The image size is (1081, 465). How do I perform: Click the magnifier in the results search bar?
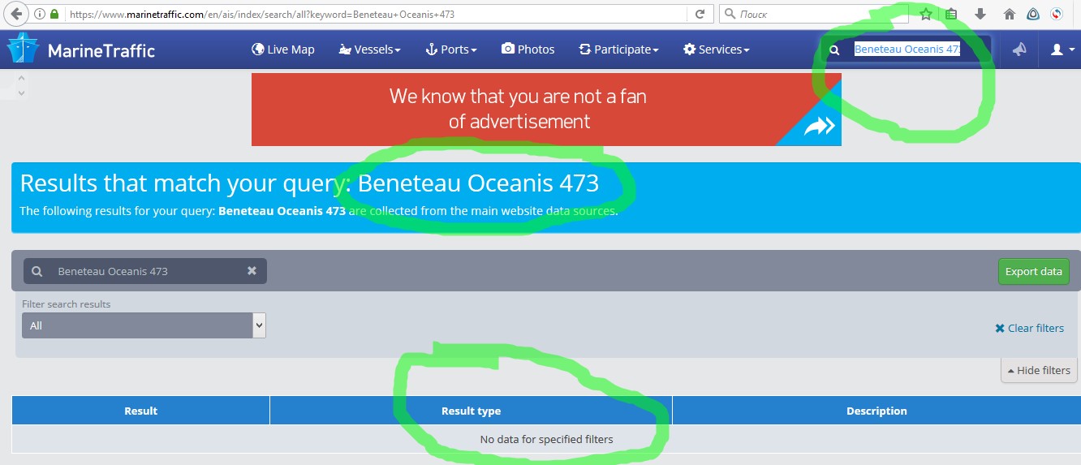coord(37,271)
